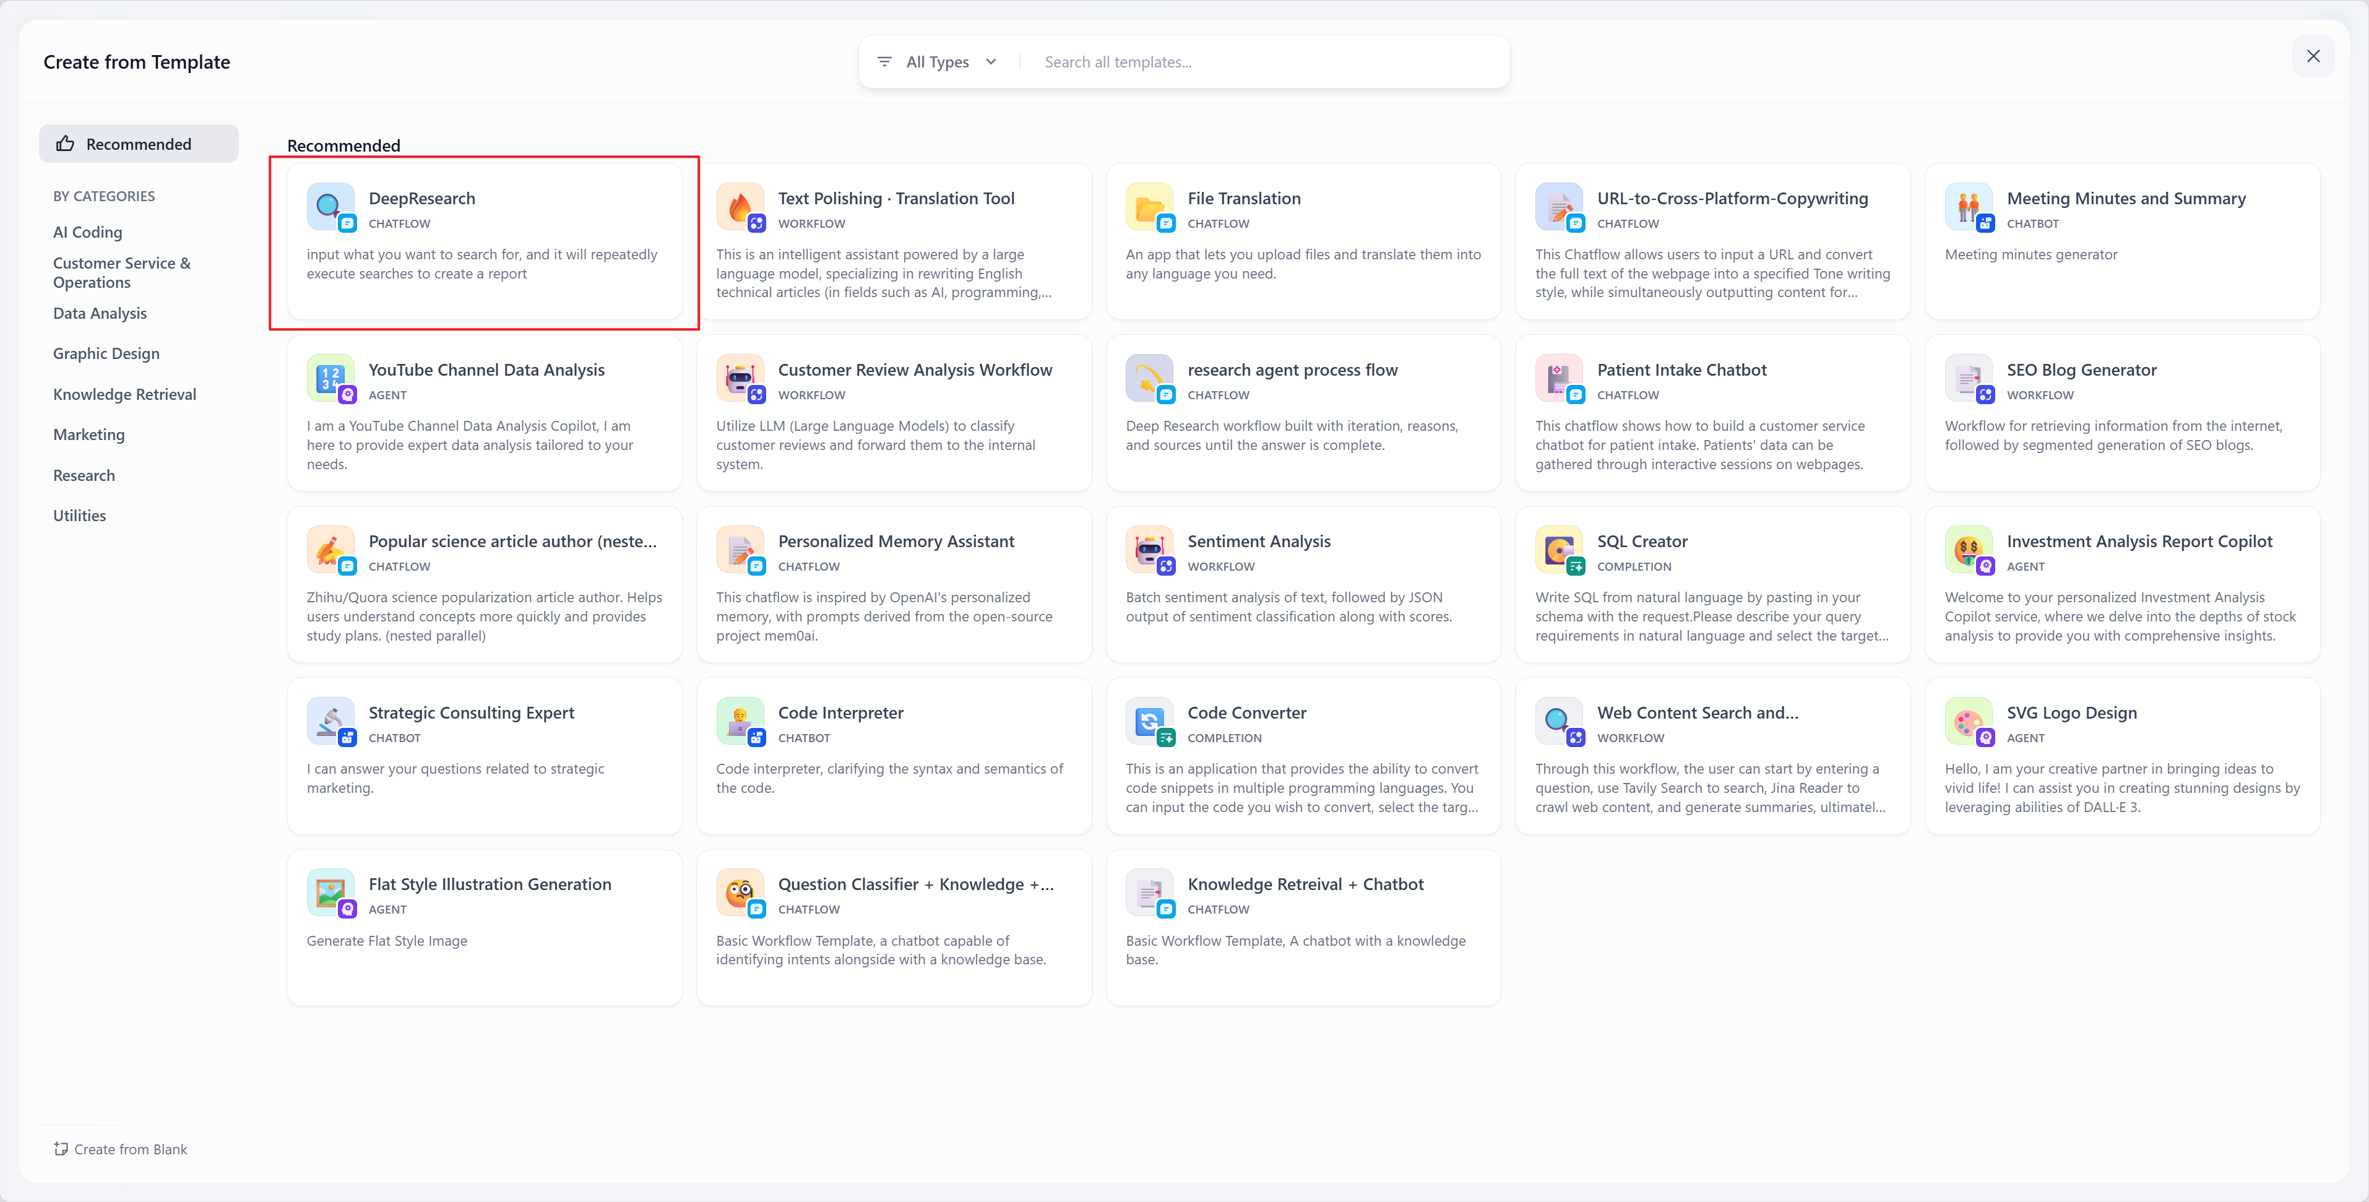Click the thumbs-up icon on Recommended

(x=64, y=144)
